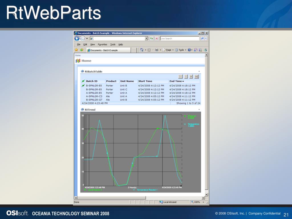Viewport: 292px width, 219px height.
Task: Sort by Batch ID column header
Action: point(92,81)
